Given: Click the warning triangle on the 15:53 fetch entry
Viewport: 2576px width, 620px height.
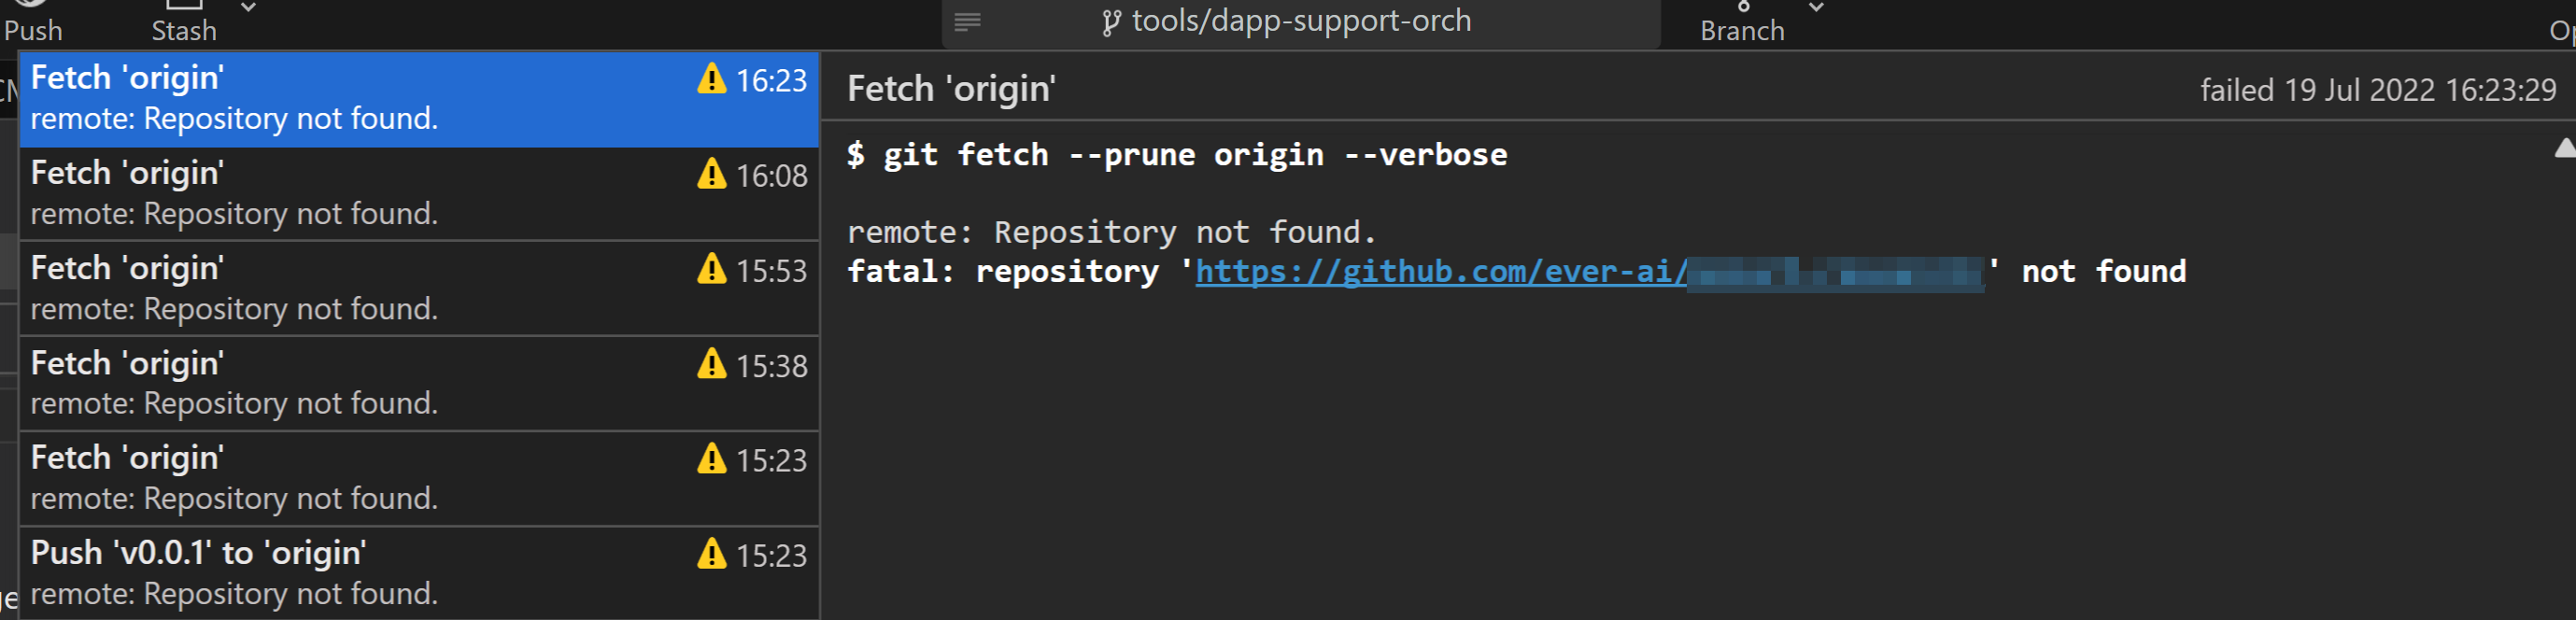Looking at the screenshot, I should coord(711,270).
